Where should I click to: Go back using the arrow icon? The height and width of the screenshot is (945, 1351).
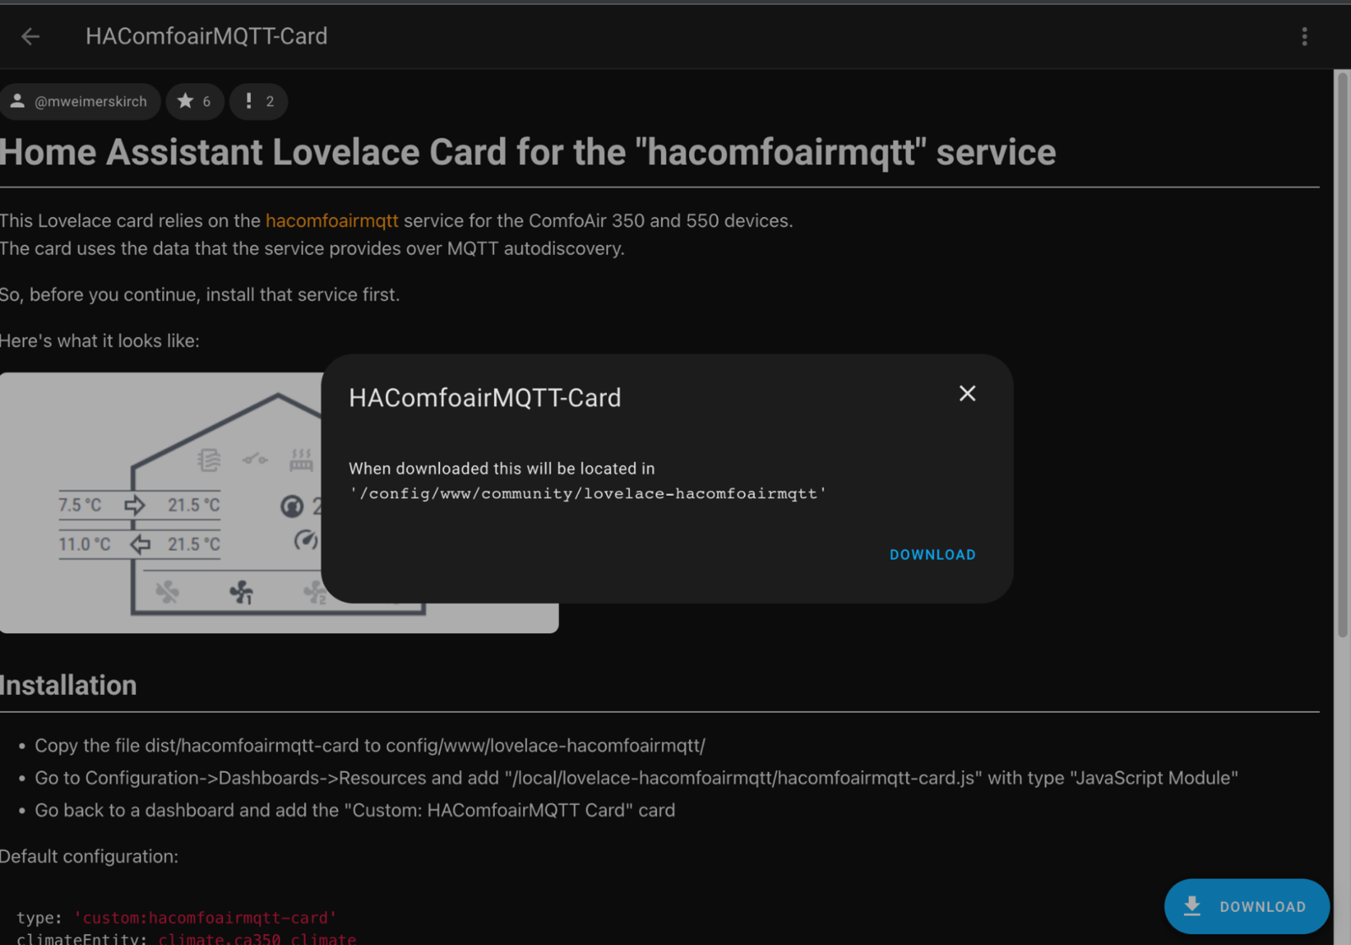[30, 36]
